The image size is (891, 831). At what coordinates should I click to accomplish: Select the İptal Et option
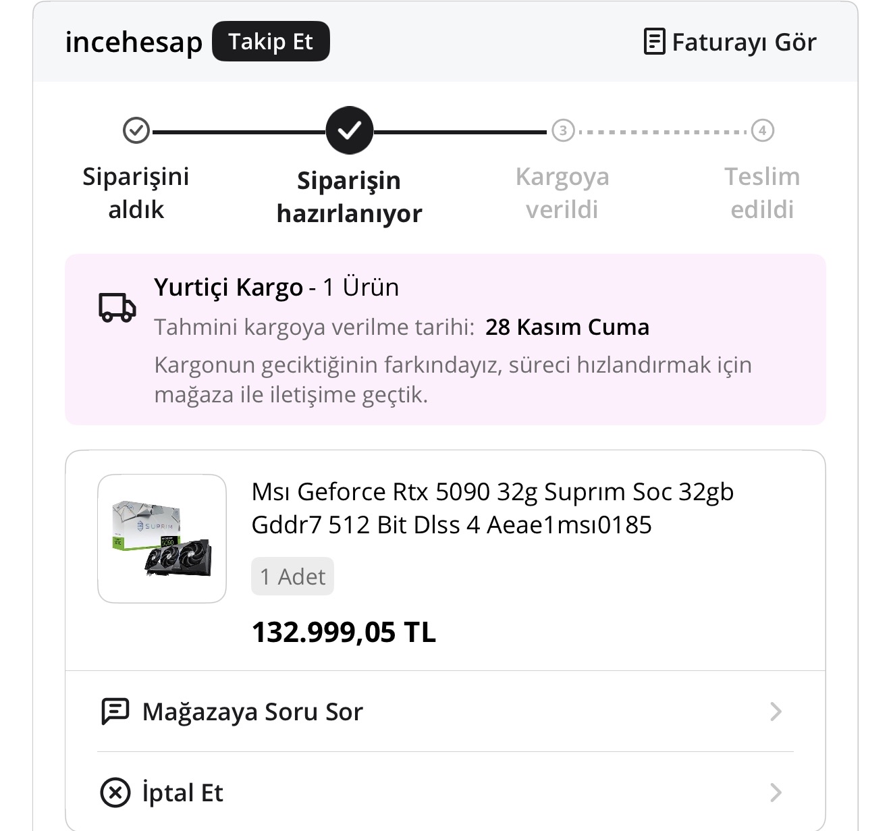coord(182,793)
